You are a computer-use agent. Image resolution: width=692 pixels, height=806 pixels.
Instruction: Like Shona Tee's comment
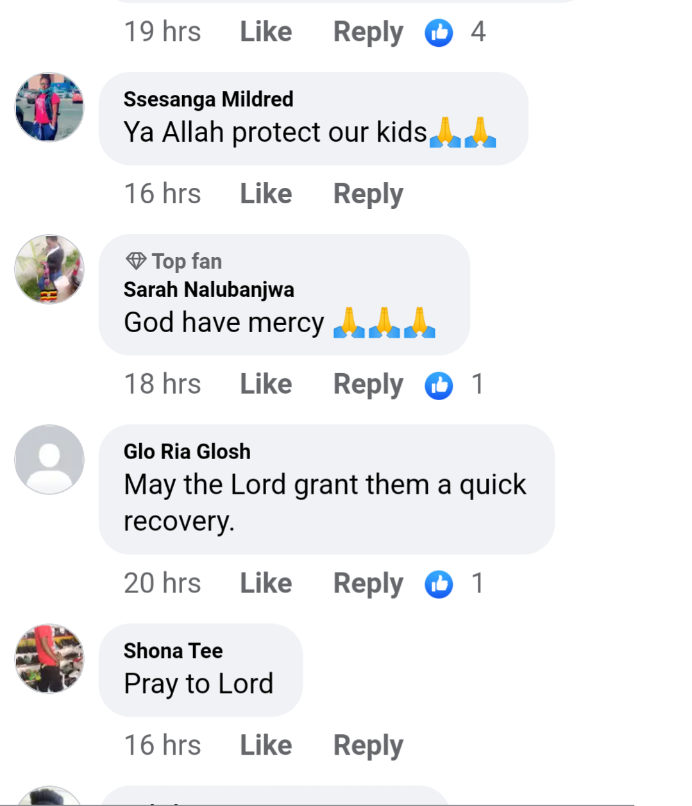tap(266, 745)
